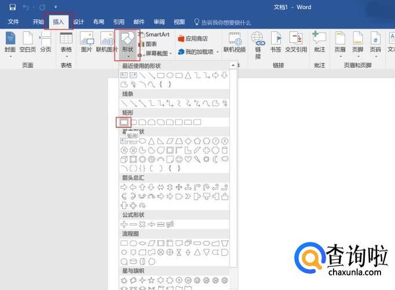Select the right arrow under 箭头总汇
395x290 pixels.
(x=124, y=187)
